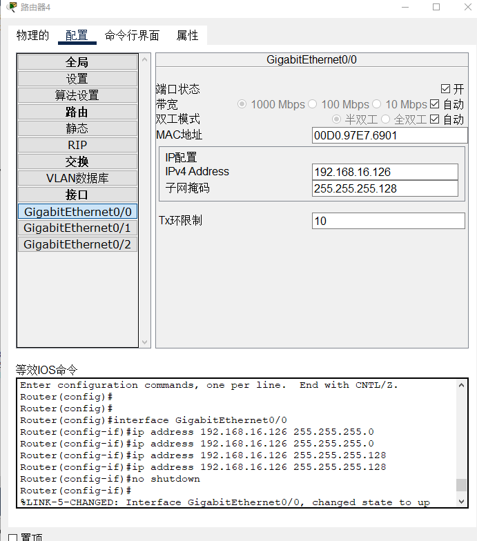Open 静态 routing settings
This screenshot has height=541, width=477.
point(77,128)
